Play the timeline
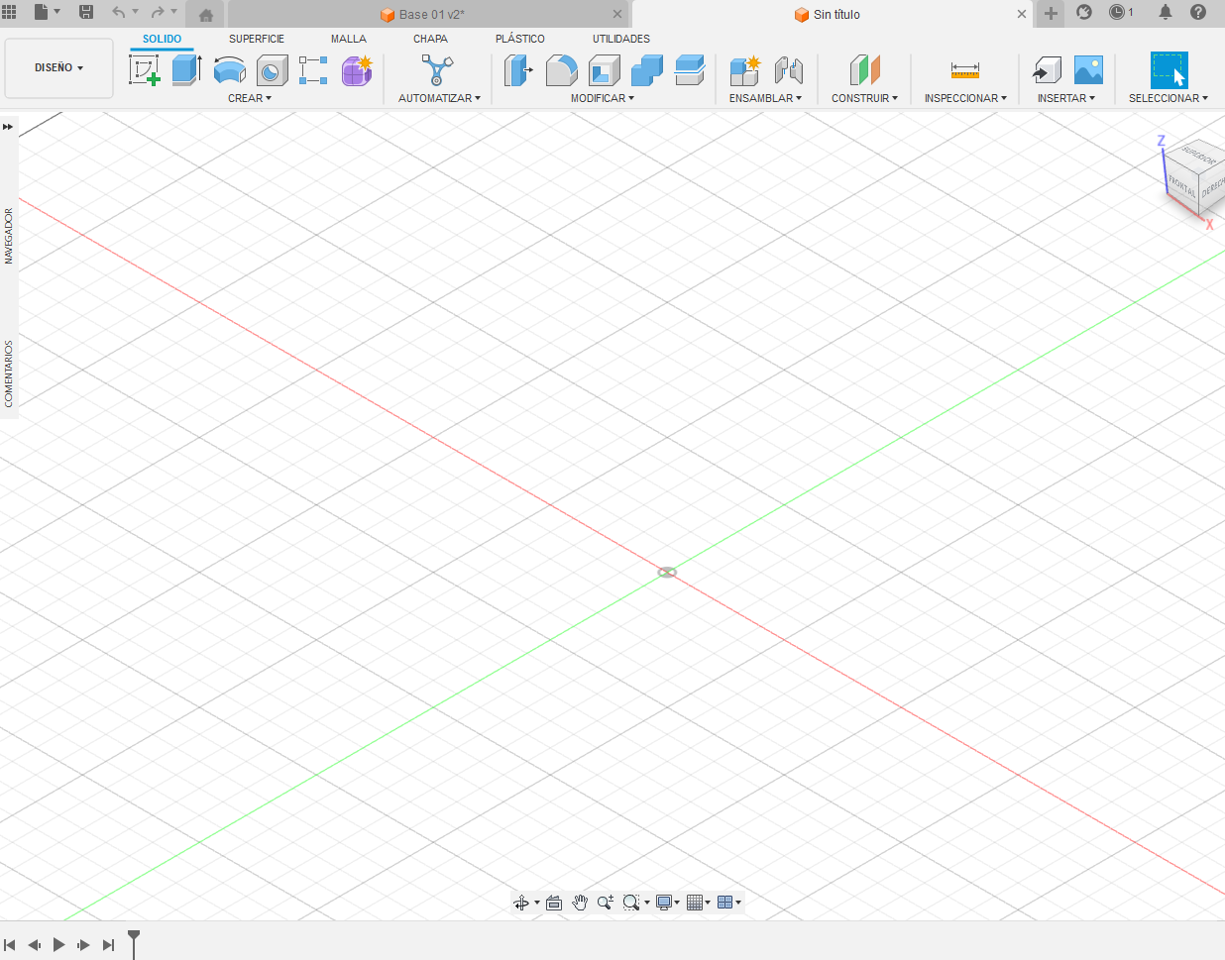This screenshot has width=1225, height=960. pyautogui.click(x=58, y=945)
